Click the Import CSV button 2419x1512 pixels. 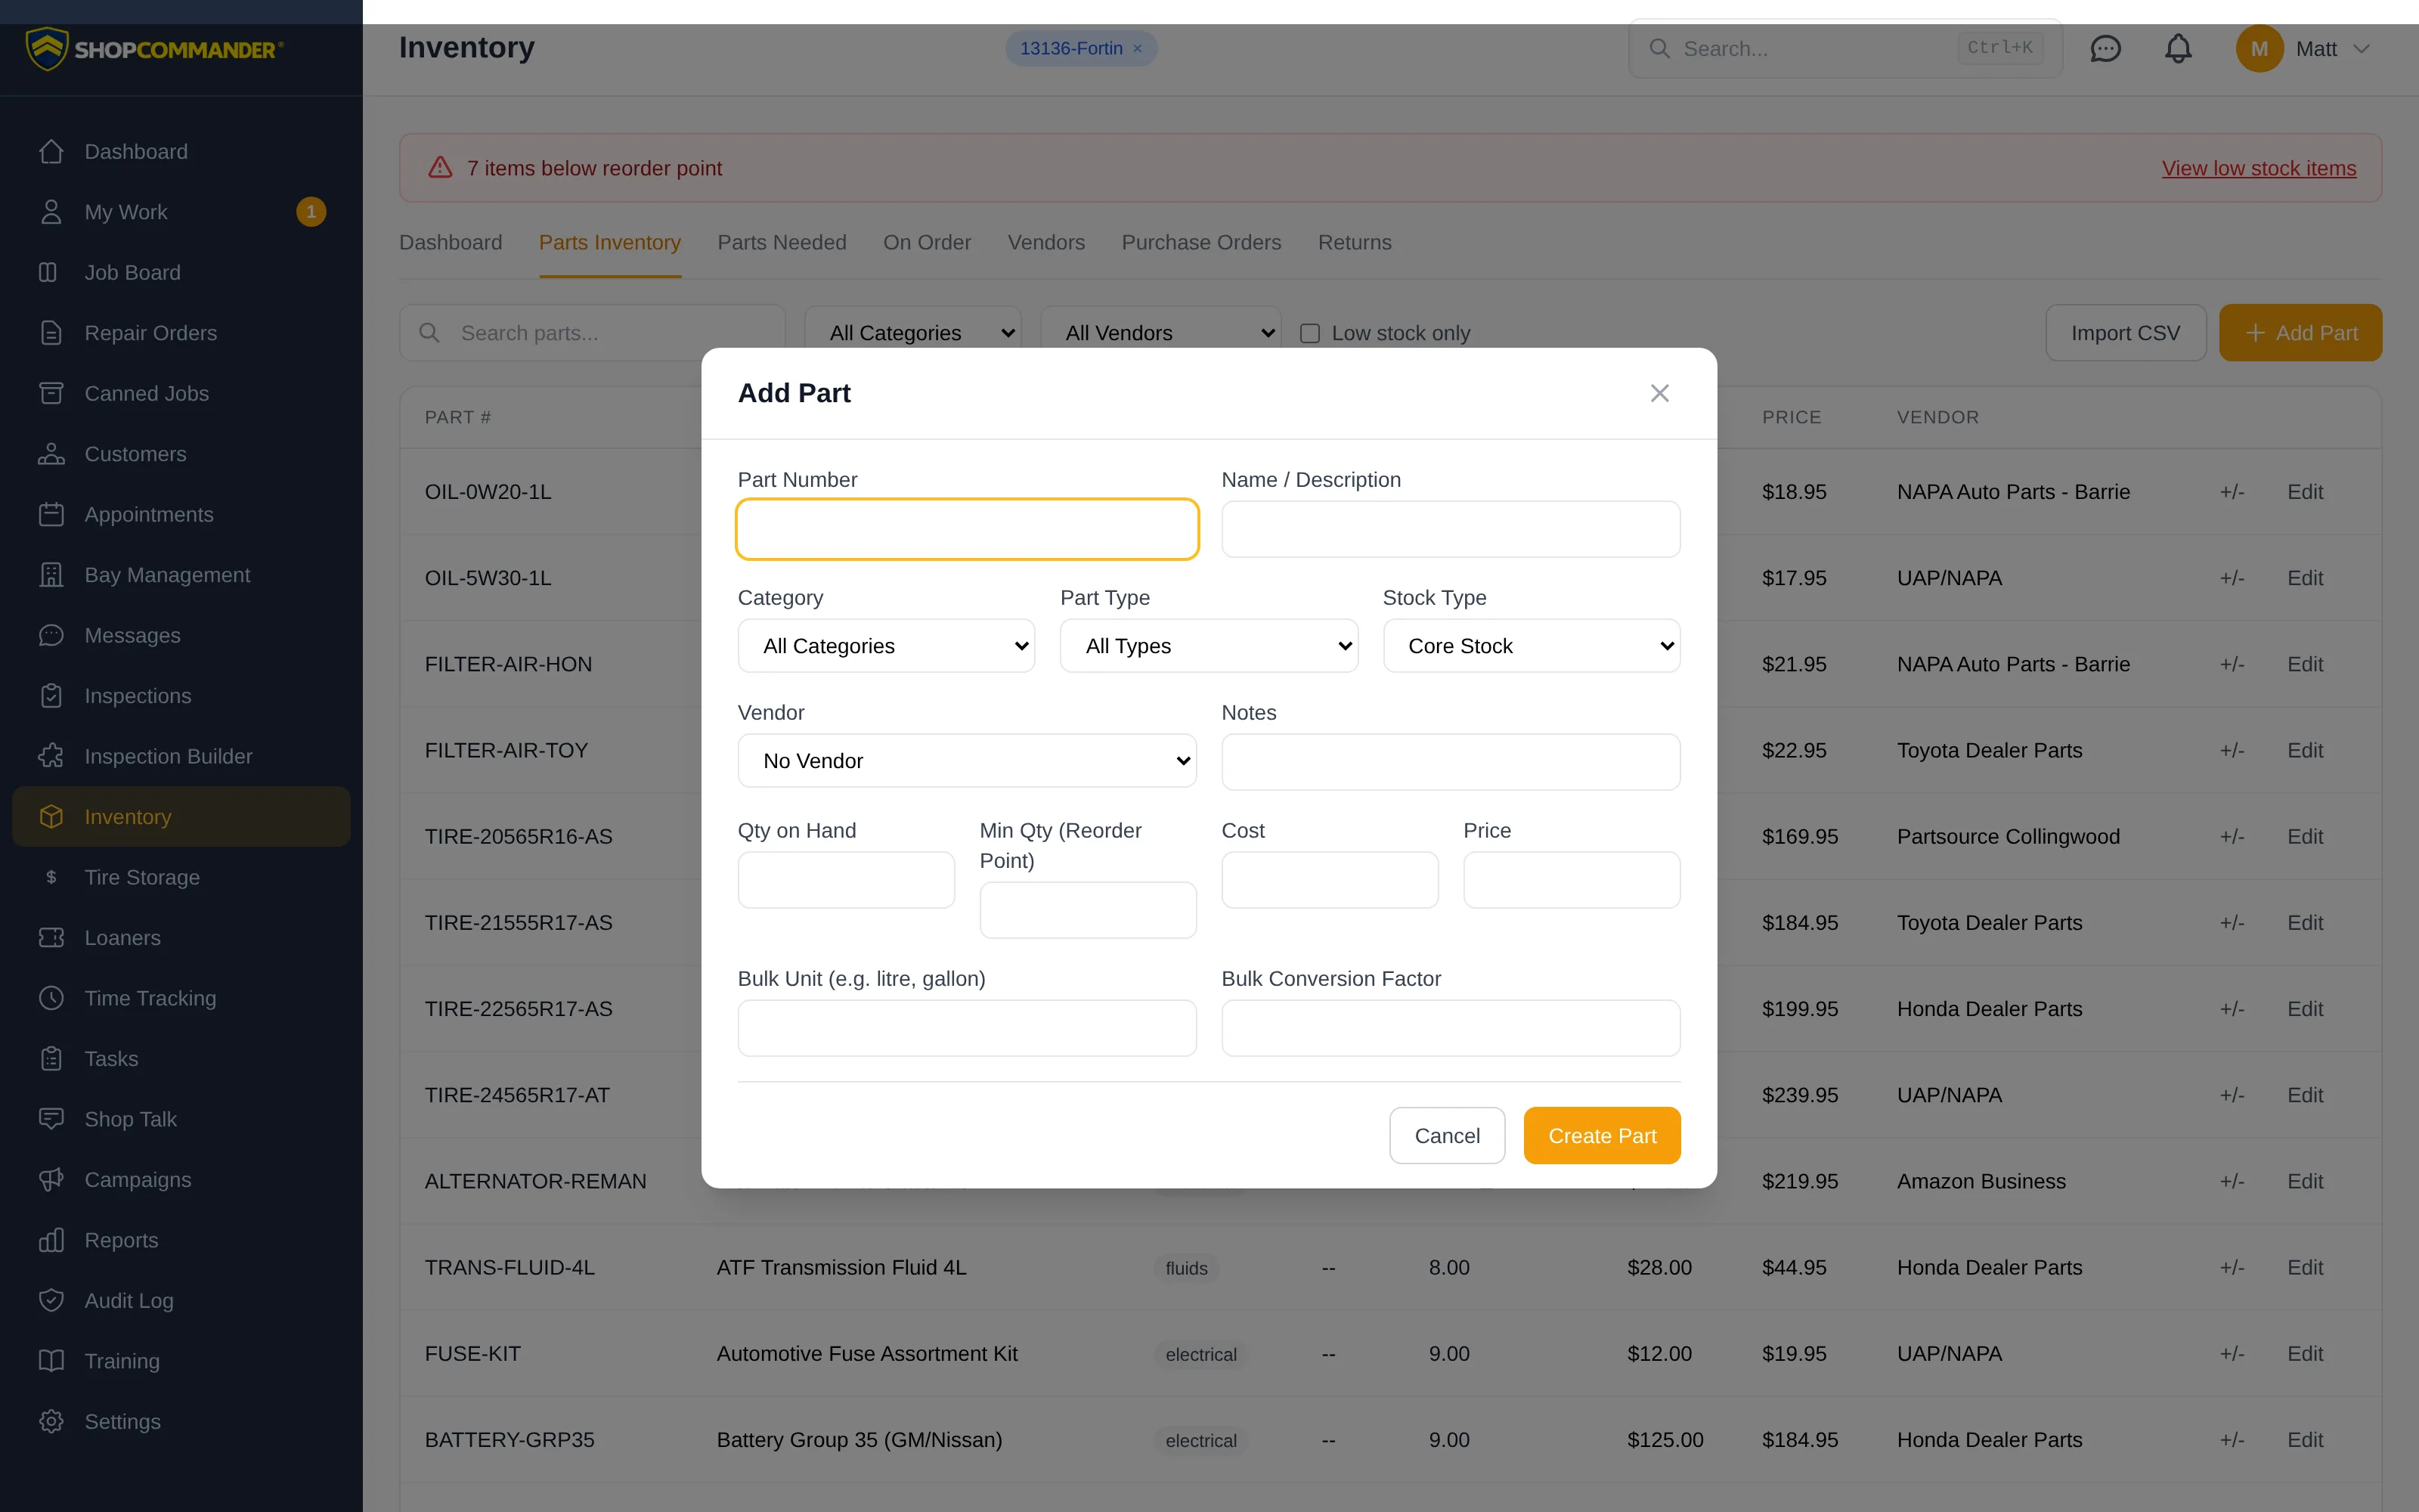[2125, 333]
